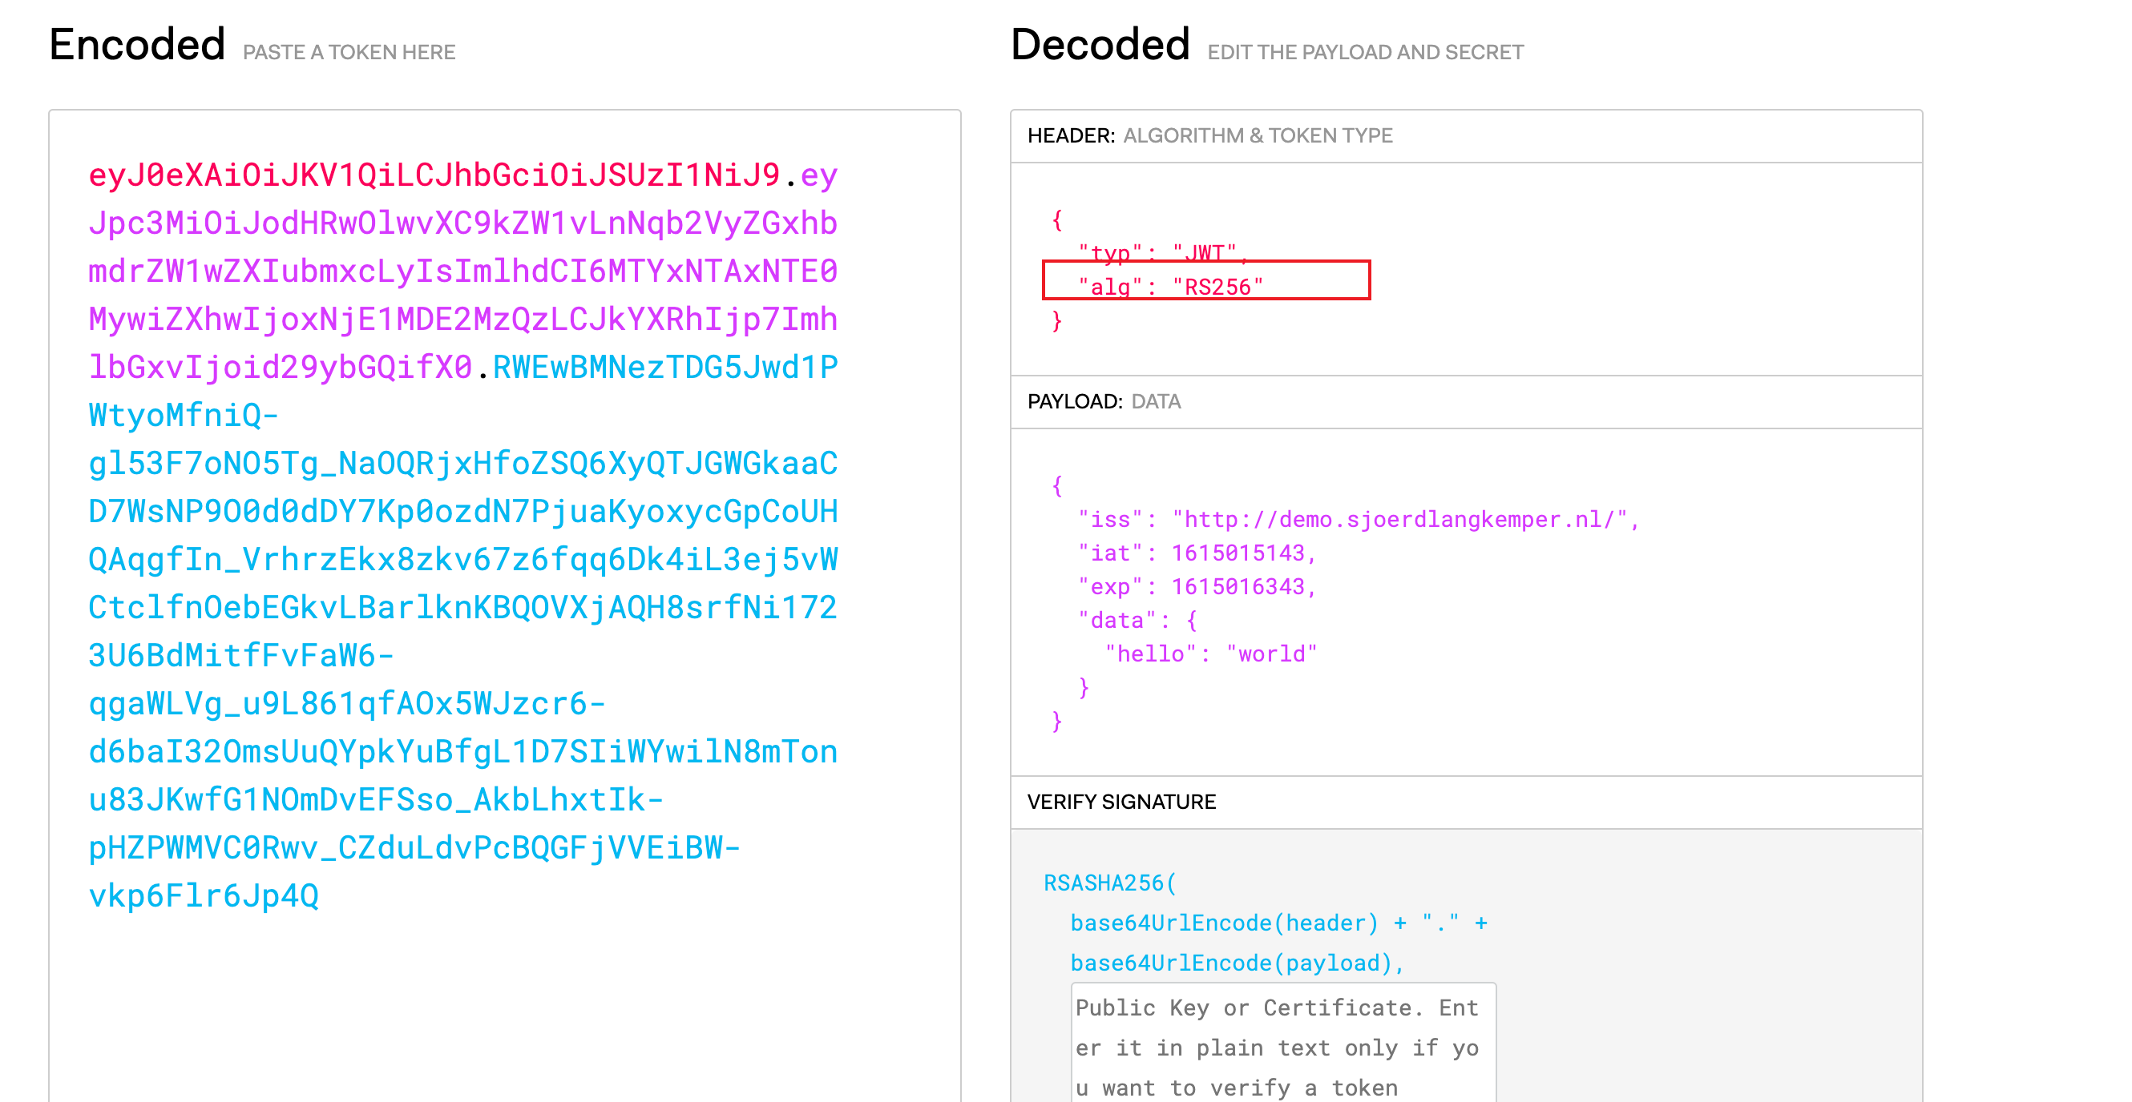The image size is (2132, 1102).
Task: Click the "iss" line in the payload
Action: tap(1357, 519)
